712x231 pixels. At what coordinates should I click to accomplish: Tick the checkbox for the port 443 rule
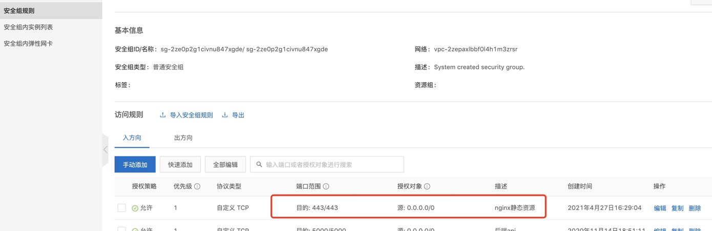tap(122, 208)
